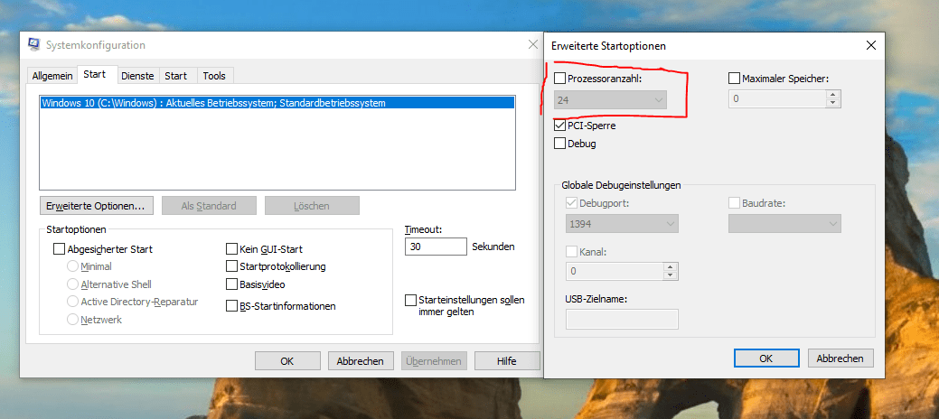Open Hilfe in Systemkonfiguration
Image resolution: width=939 pixels, height=419 pixels.
pyautogui.click(x=507, y=361)
